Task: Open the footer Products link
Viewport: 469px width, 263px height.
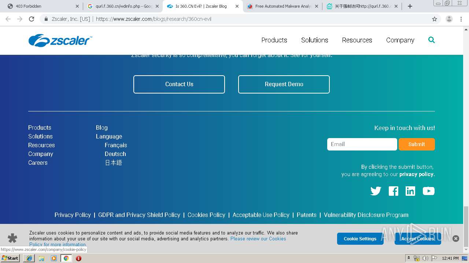Action: [x=40, y=127]
